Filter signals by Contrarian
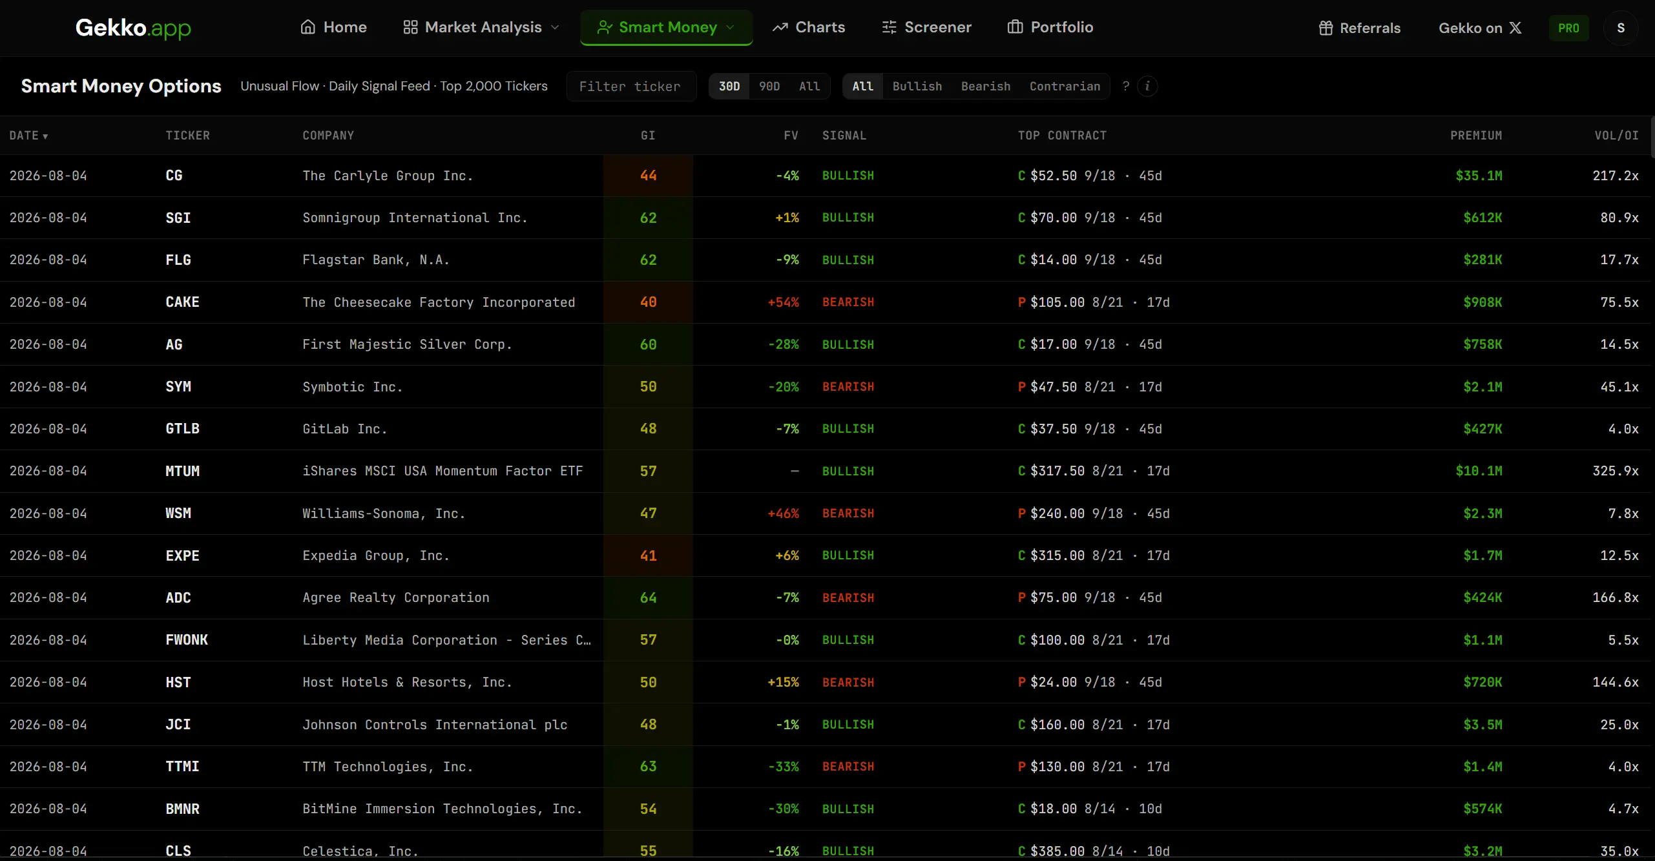1655x861 pixels. (x=1065, y=86)
